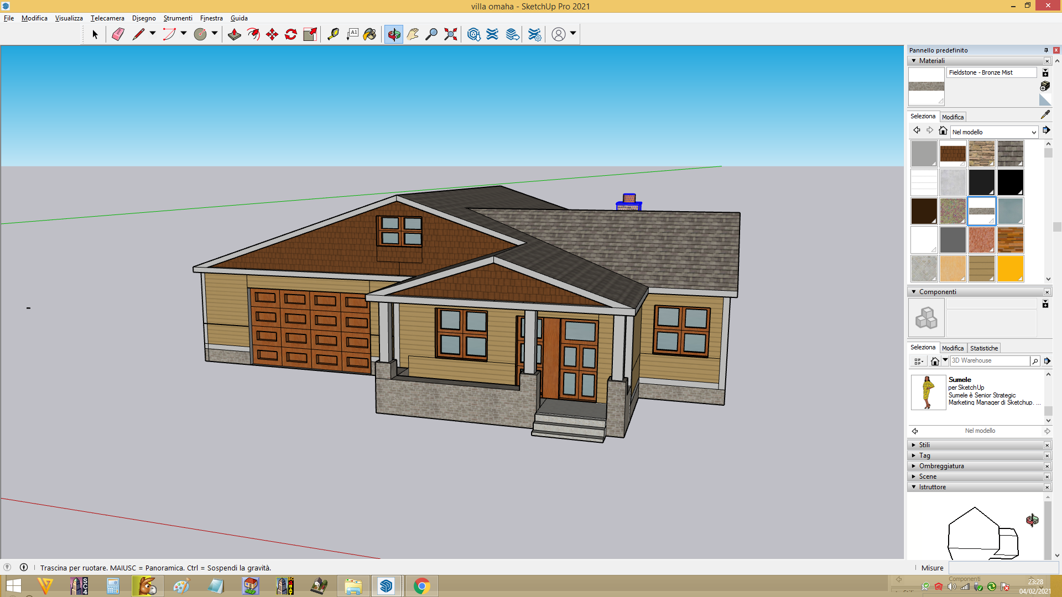
Task: Open the Visualizza menu
Action: 69,18
